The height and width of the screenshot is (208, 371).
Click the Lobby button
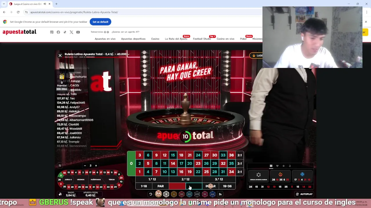click(x=256, y=55)
